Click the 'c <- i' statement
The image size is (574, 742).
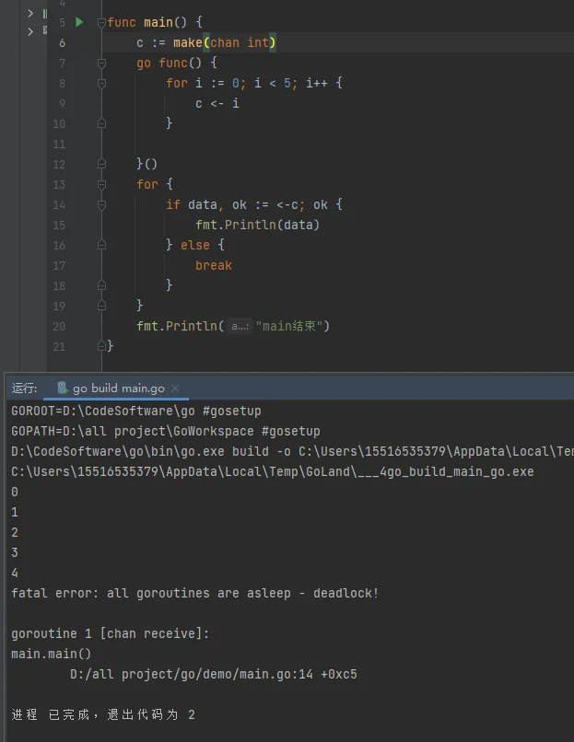[x=217, y=104]
